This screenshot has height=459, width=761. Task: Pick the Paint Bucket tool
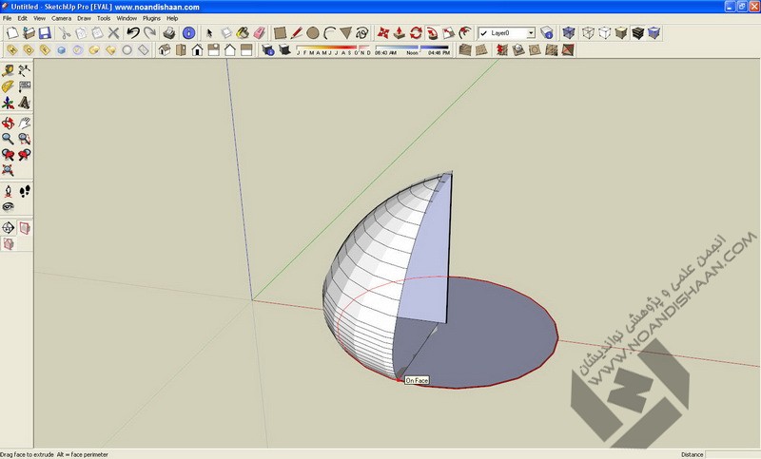click(x=243, y=32)
